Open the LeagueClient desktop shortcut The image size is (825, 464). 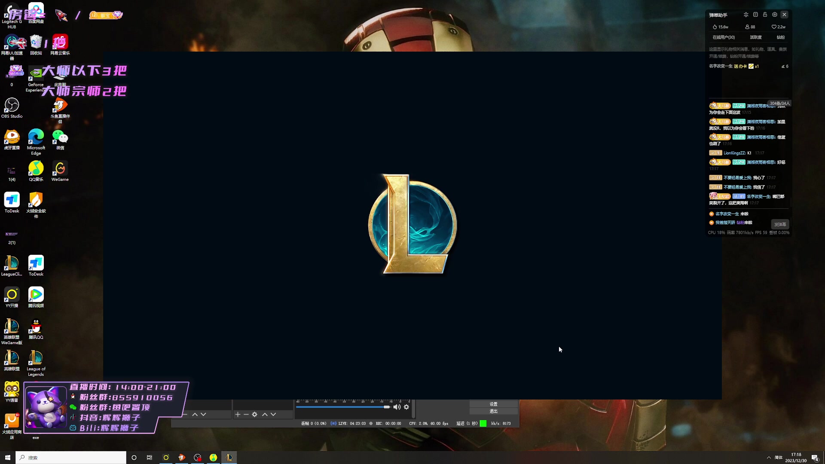point(12,266)
